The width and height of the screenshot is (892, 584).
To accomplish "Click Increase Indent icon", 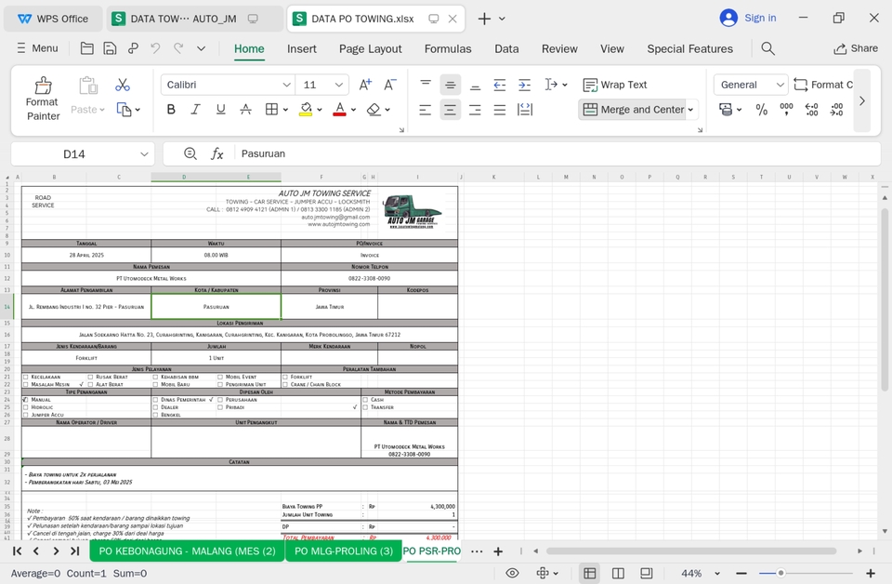I will click(524, 85).
